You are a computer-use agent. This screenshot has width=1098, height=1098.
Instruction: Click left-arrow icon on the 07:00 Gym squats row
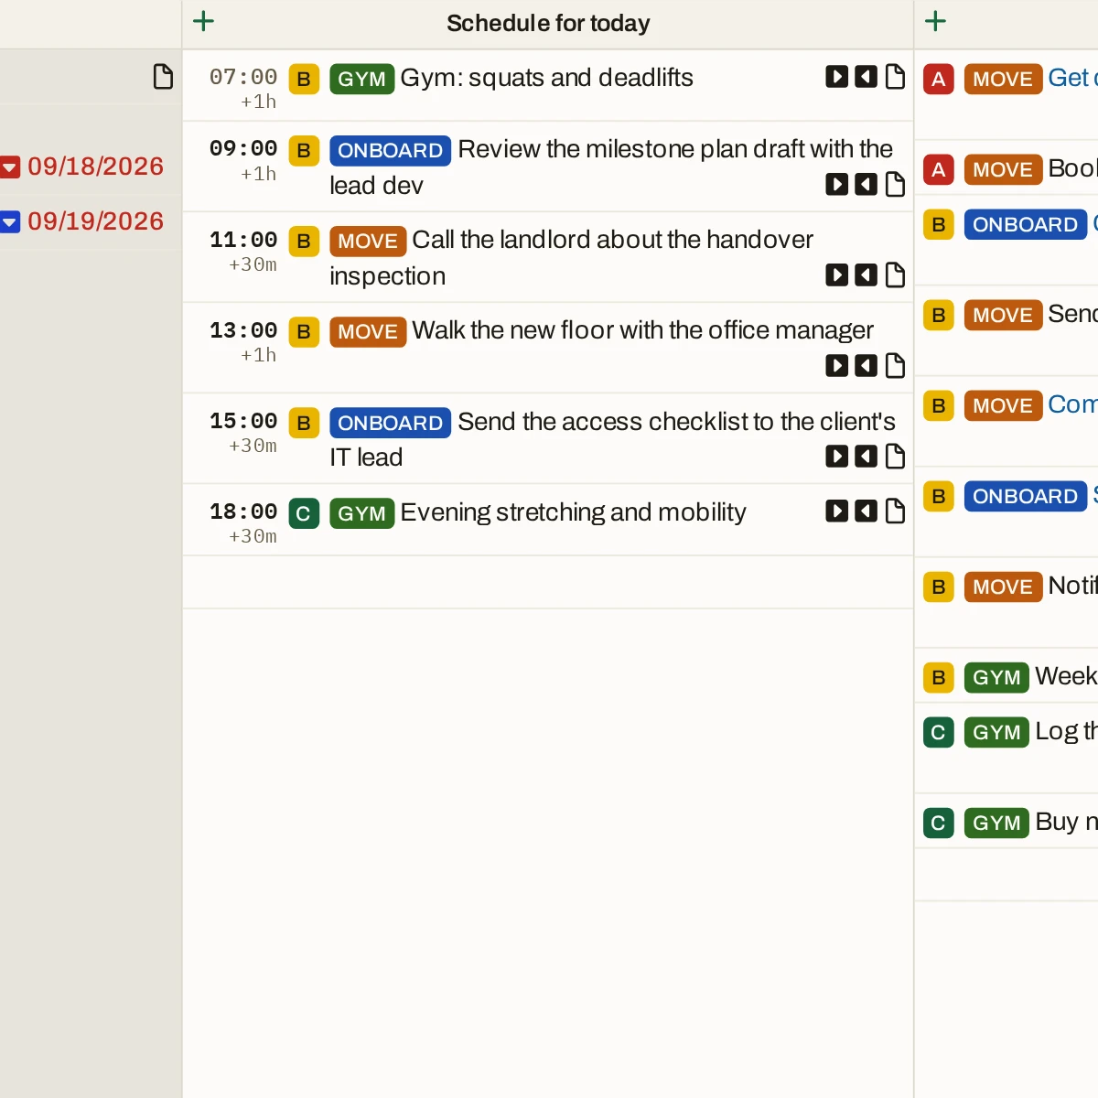[x=866, y=77]
